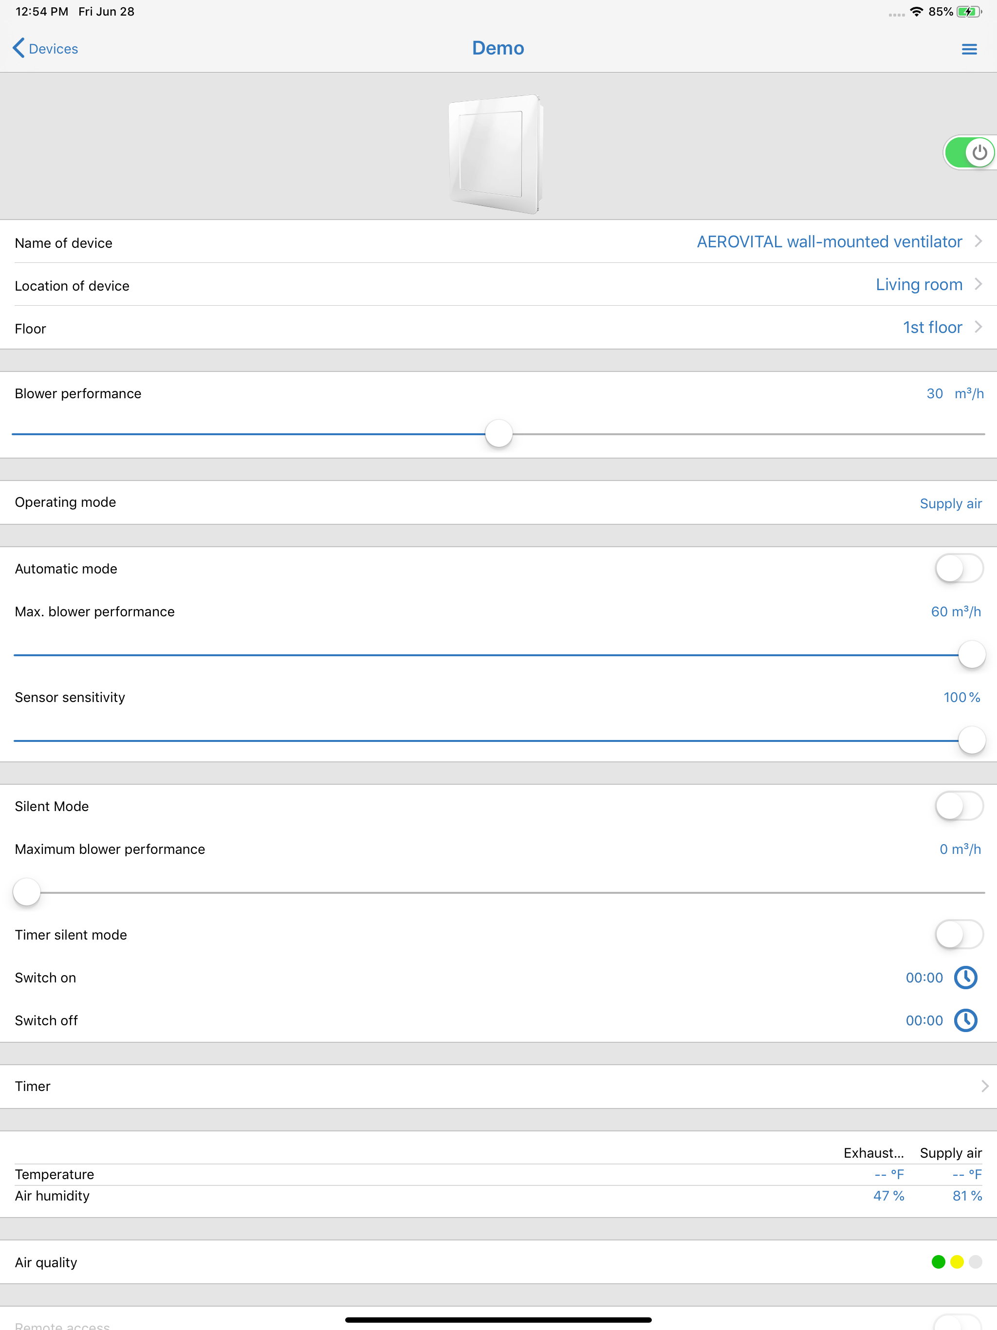Open Location of device chevron
This screenshot has height=1330, width=997.
pyautogui.click(x=979, y=284)
